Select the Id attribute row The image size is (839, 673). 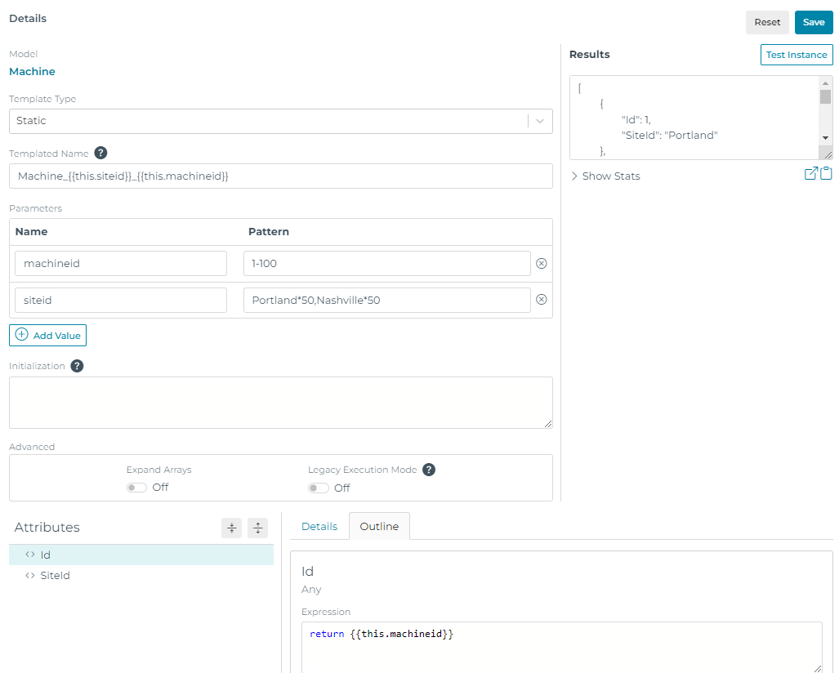click(141, 555)
